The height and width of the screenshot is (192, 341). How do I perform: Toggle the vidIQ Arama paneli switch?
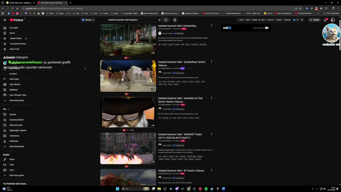pos(267,28)
